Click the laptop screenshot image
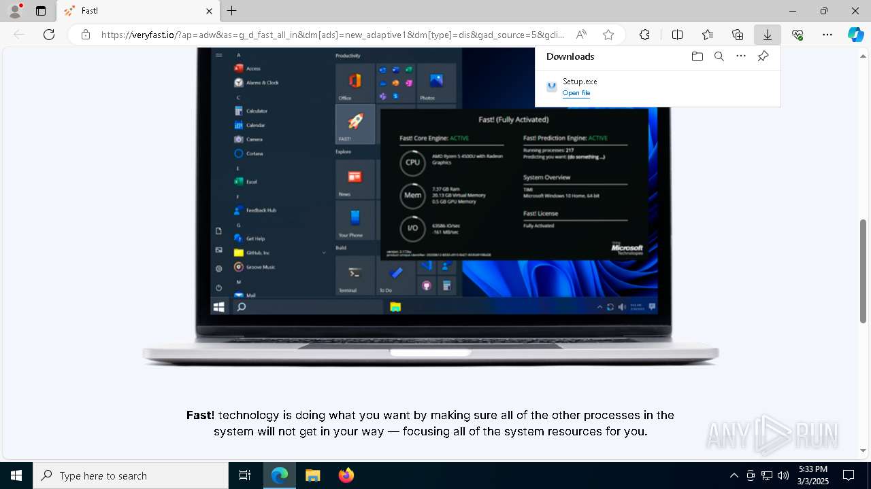 coord(431,207)
